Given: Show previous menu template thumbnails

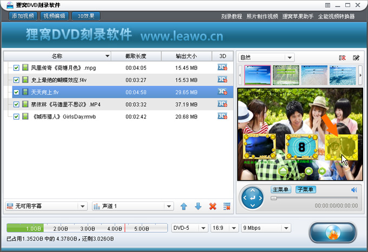Looking at the screenshot, I should coord(240,75).
